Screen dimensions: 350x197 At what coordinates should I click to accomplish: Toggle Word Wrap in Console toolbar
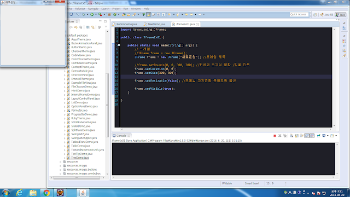coord(302,136)
